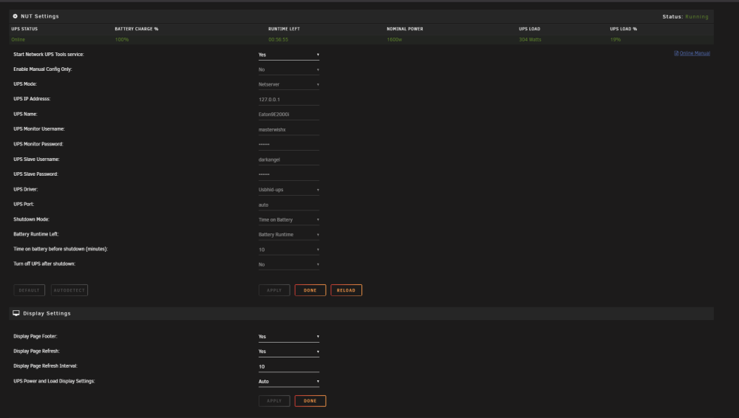This screenshot has height=418, width=739.
Task: Click the runtime left value 00:56:55
Action: (278, 40)
